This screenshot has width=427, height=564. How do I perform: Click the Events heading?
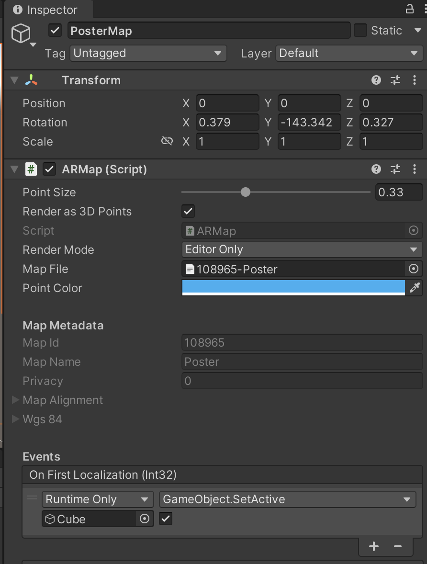click(41, 456)
